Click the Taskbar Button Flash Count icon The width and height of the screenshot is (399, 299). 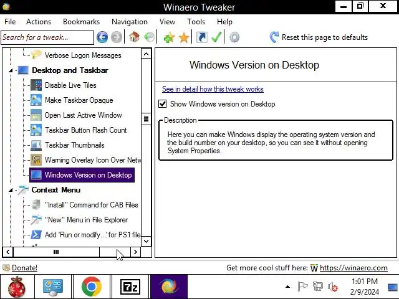pyautogui.click(x=36, y=130)
